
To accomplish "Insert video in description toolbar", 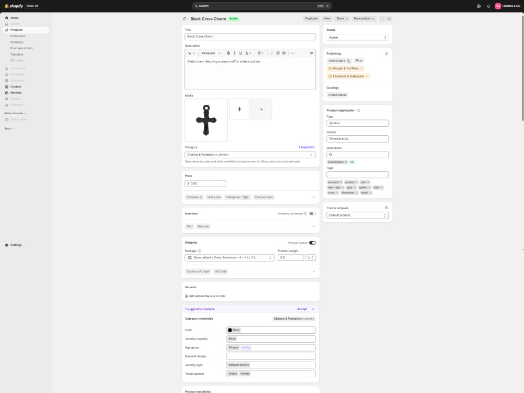I will click(284, 53).
